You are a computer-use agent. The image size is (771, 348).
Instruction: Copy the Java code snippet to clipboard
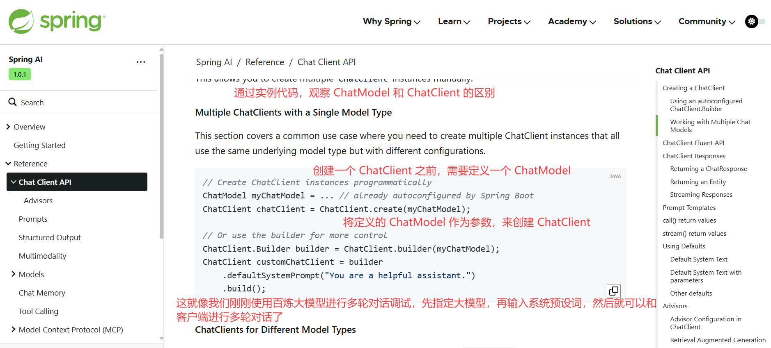613,291
